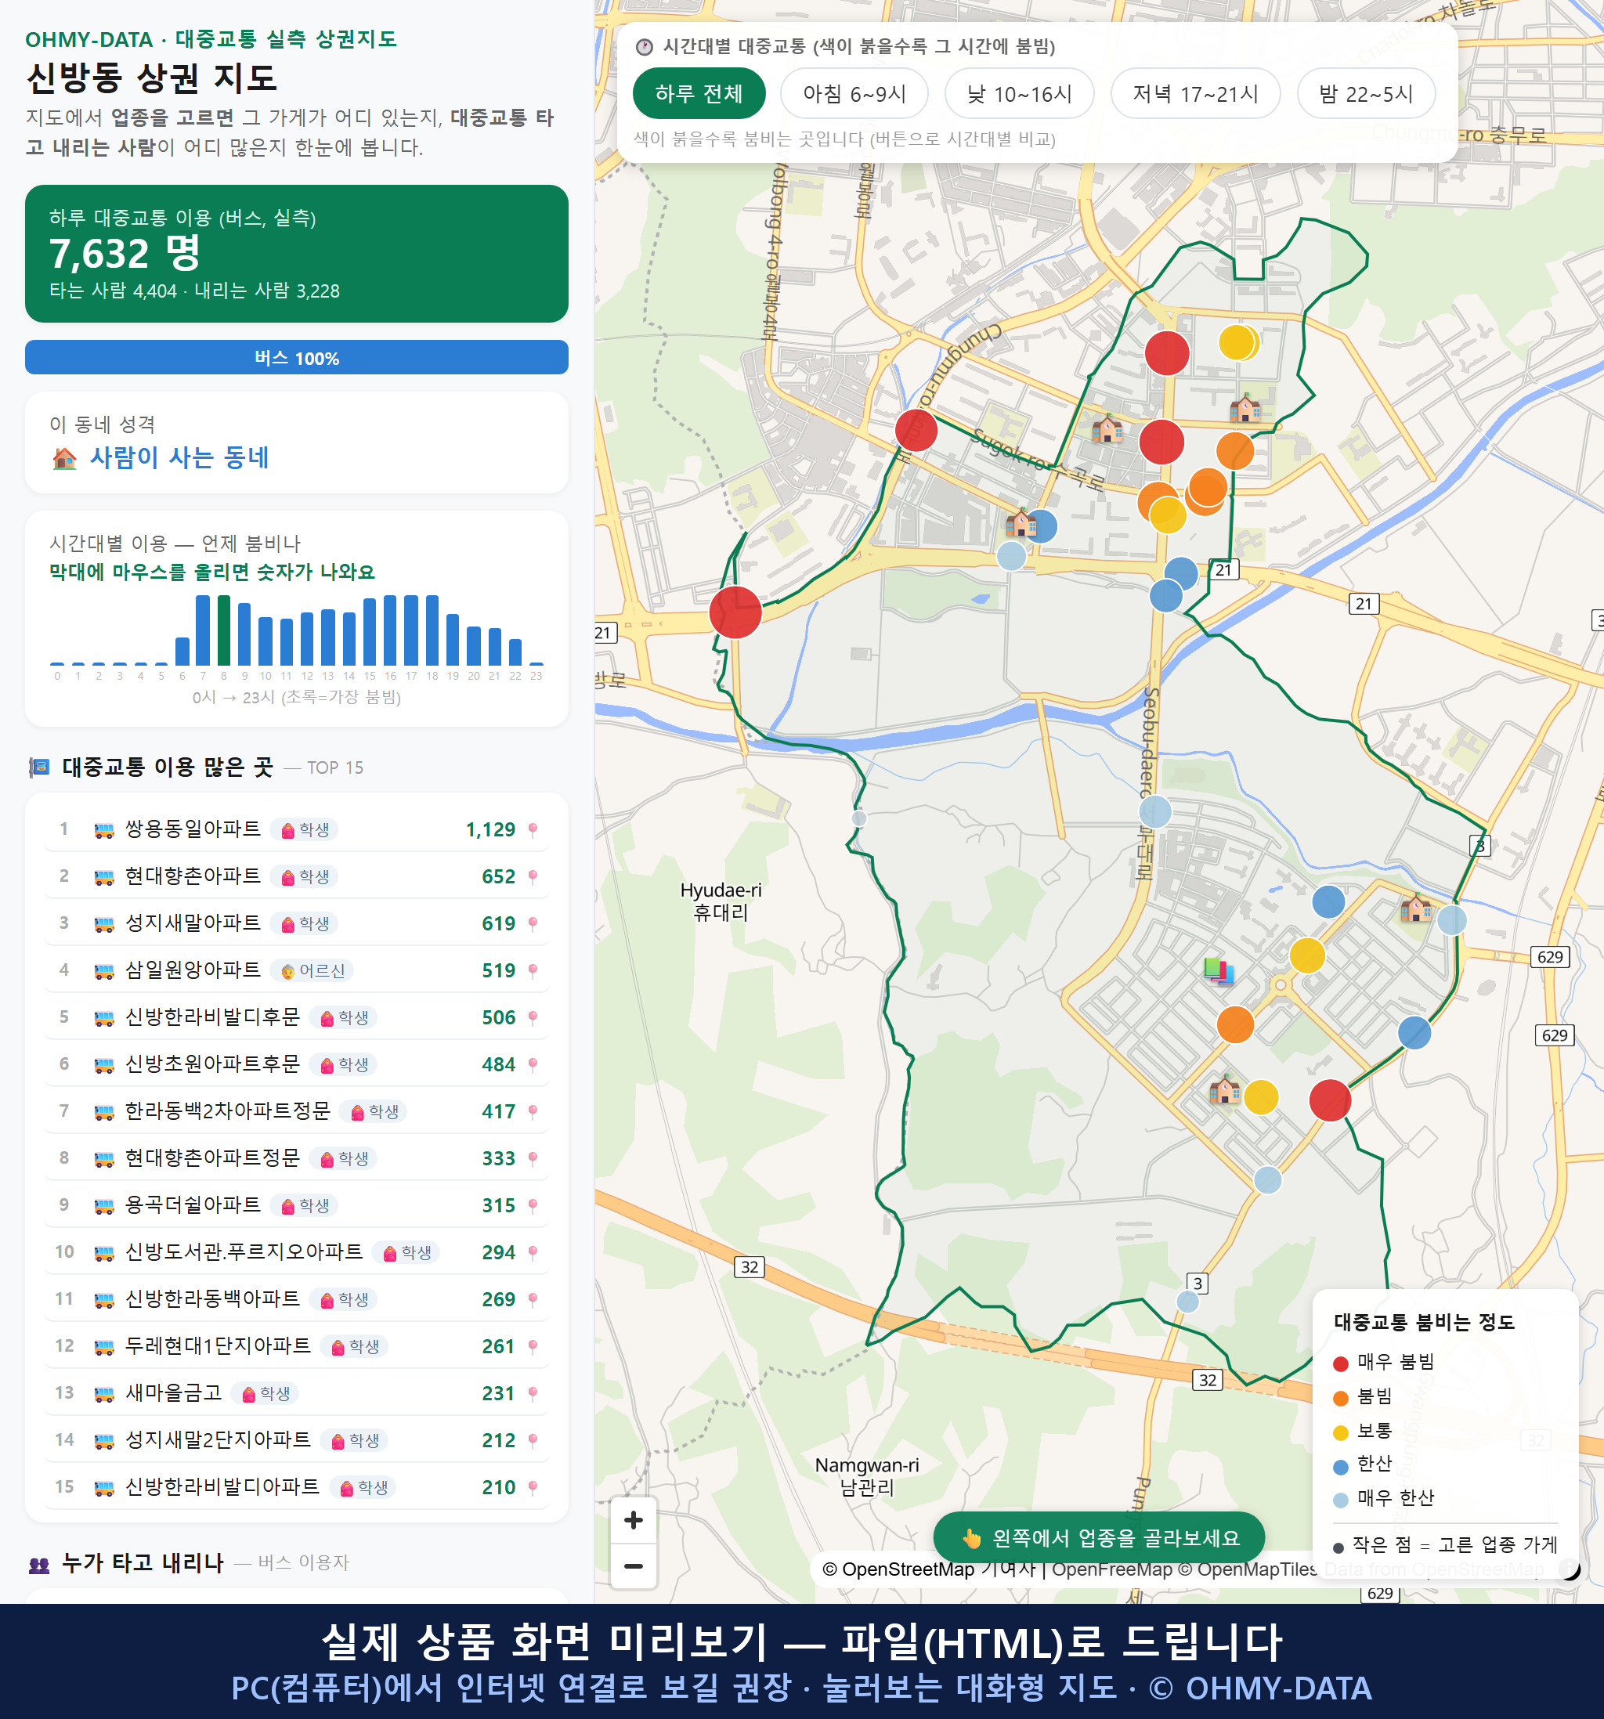1604x1719 pixels.
Task: Click the house icon next to 사람이 사는 동네
Action: [x=65, y=458]
